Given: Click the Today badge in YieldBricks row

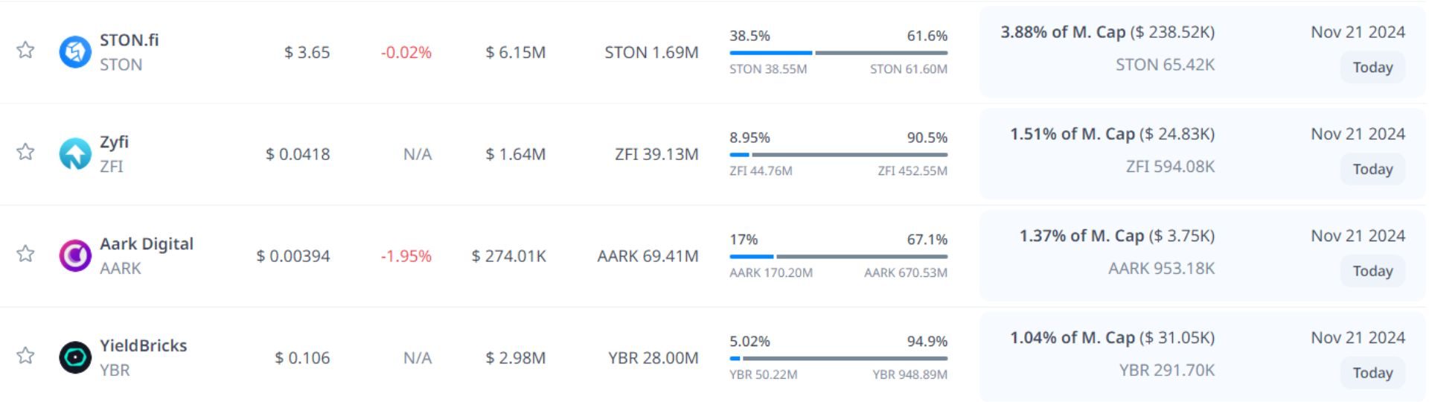Looking at the screenshot, I should pos(1372,373).
